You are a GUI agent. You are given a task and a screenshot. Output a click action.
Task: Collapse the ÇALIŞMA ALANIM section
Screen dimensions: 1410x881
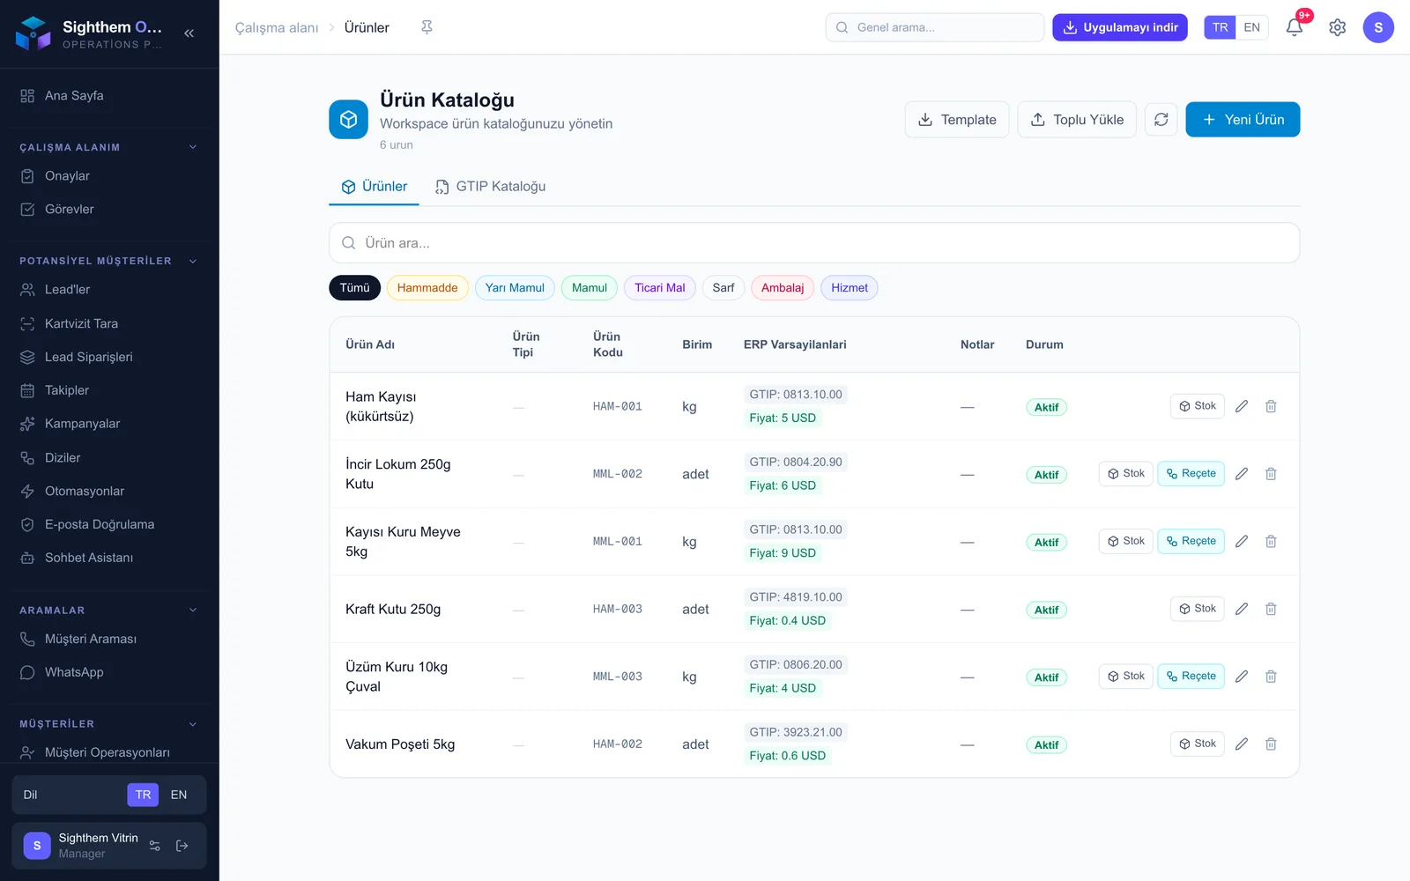coord(193,147)
